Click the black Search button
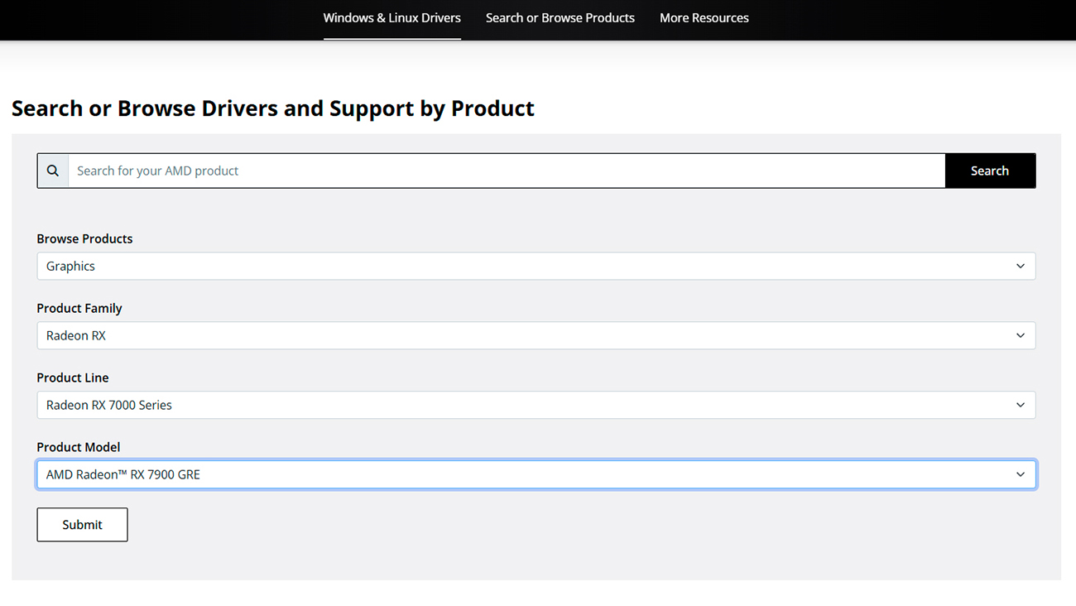 (x=990, y=171)
